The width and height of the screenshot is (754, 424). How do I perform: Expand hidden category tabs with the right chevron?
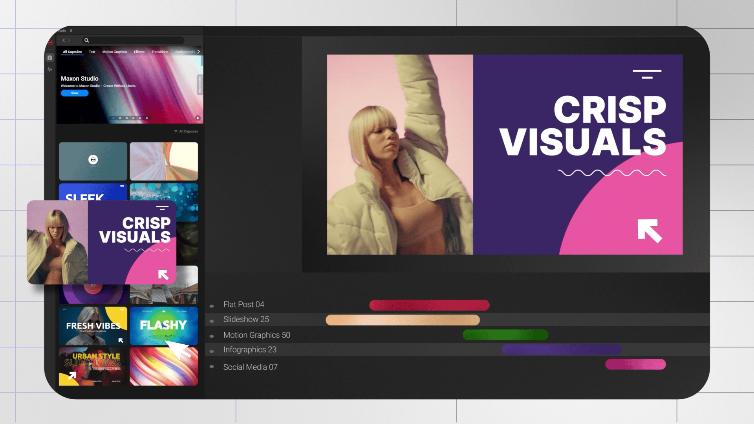pos(199,52)
